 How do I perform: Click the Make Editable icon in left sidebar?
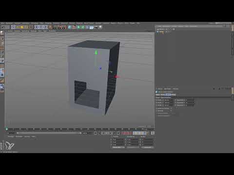(2, 33)
